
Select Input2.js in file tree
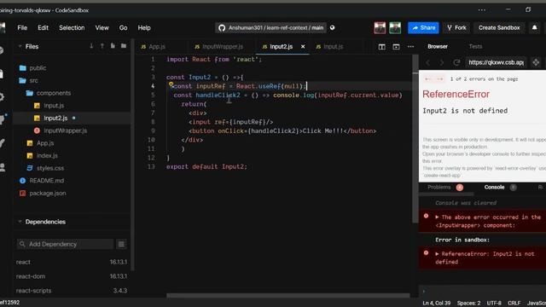coord(55,118)
